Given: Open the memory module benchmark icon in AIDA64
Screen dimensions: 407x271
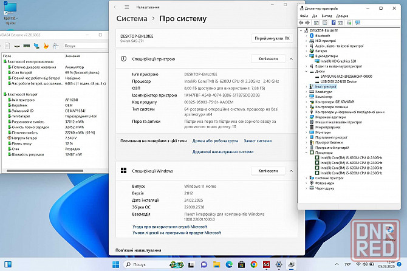Looking at the screenshot, I should [27, 46].
